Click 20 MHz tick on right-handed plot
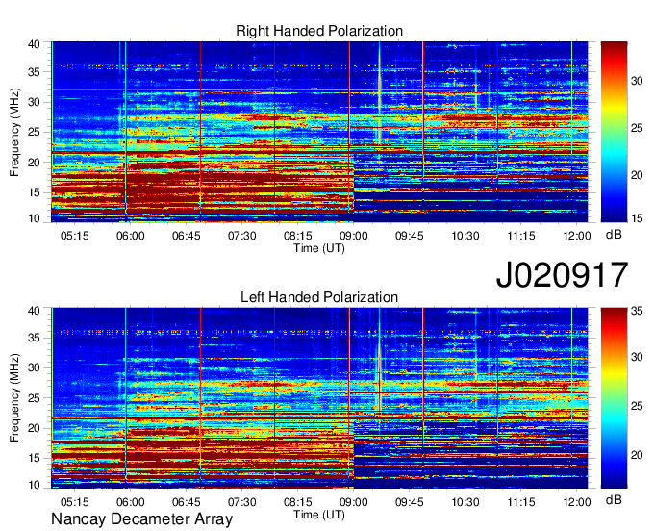The height and width of the screenshot is (531, 654). (x=34, y=163)
